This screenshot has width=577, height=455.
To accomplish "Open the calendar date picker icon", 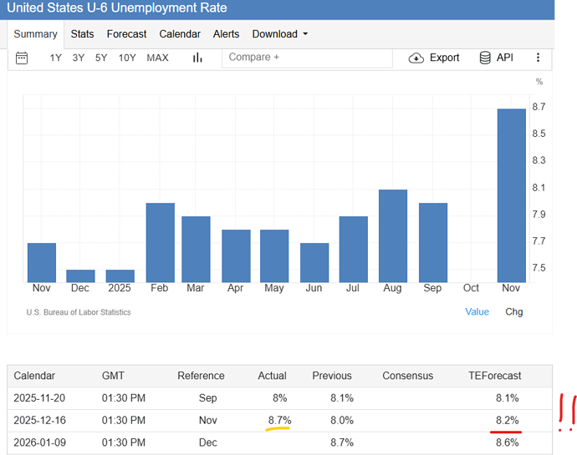I will click(x=22, y=58).
